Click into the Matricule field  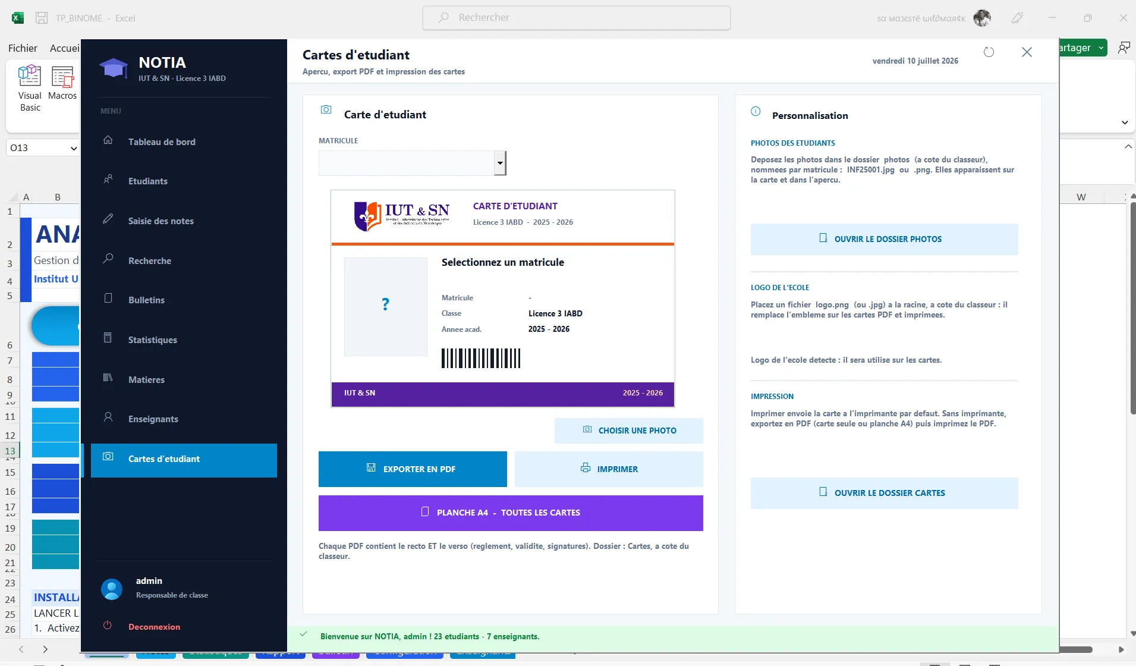[407, 163]
